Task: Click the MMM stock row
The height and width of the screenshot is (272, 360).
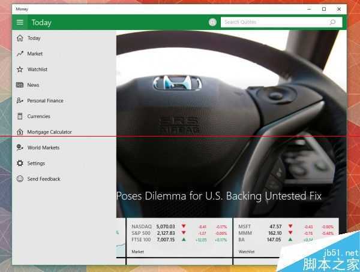Action: point(286,233)
